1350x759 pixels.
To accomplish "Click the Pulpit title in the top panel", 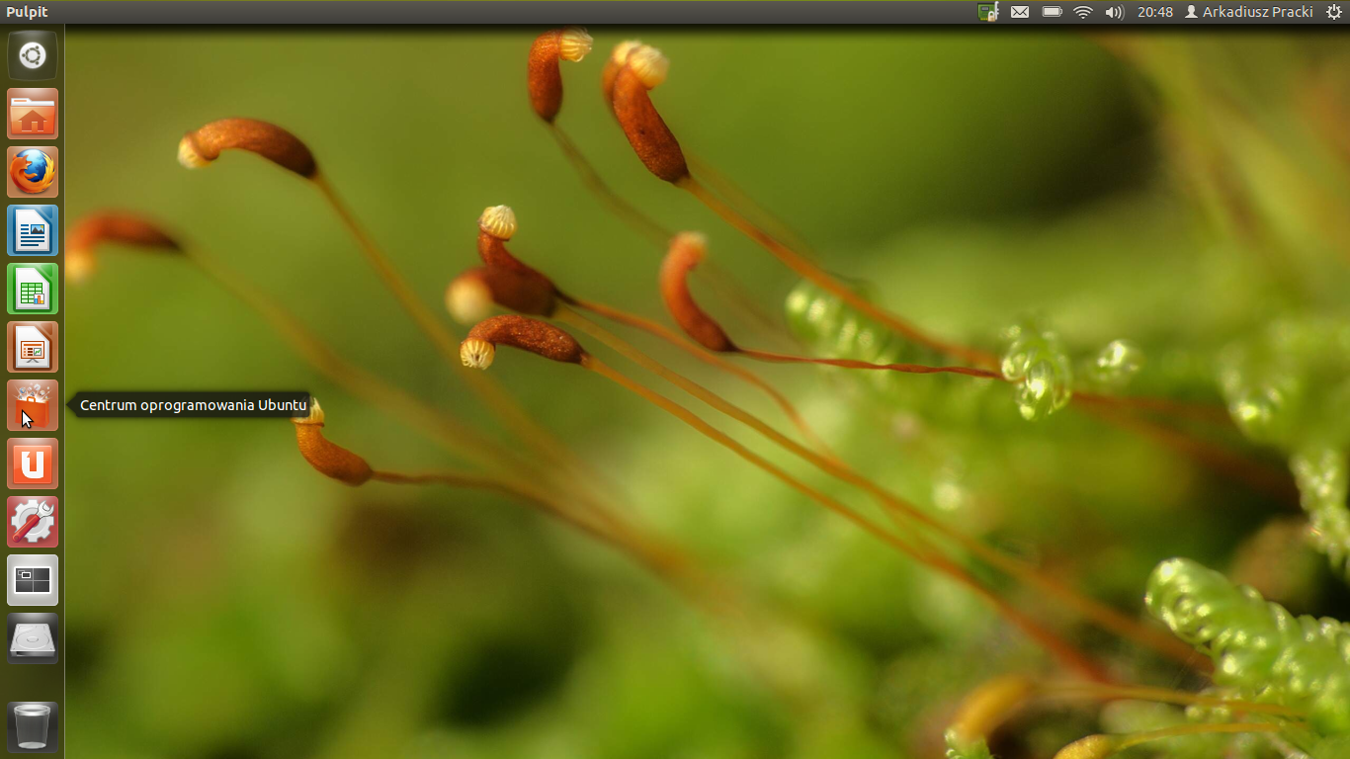I will click(27, 12).
